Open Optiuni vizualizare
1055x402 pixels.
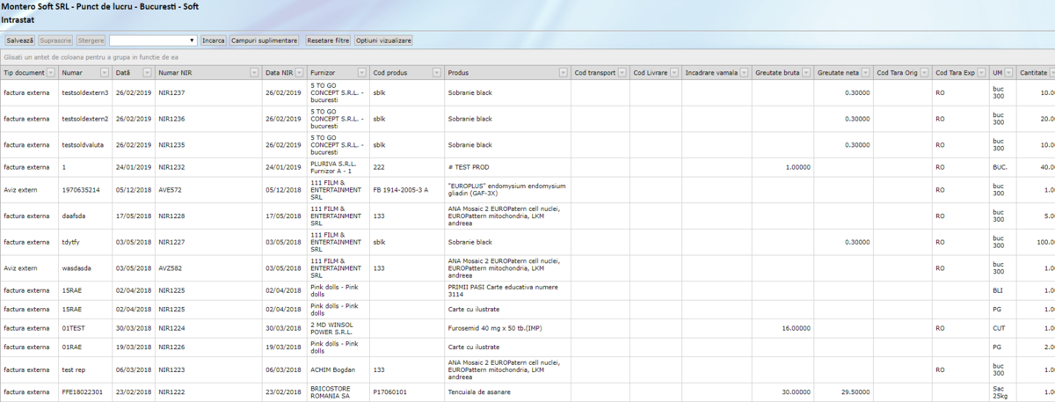coord(383,40)
